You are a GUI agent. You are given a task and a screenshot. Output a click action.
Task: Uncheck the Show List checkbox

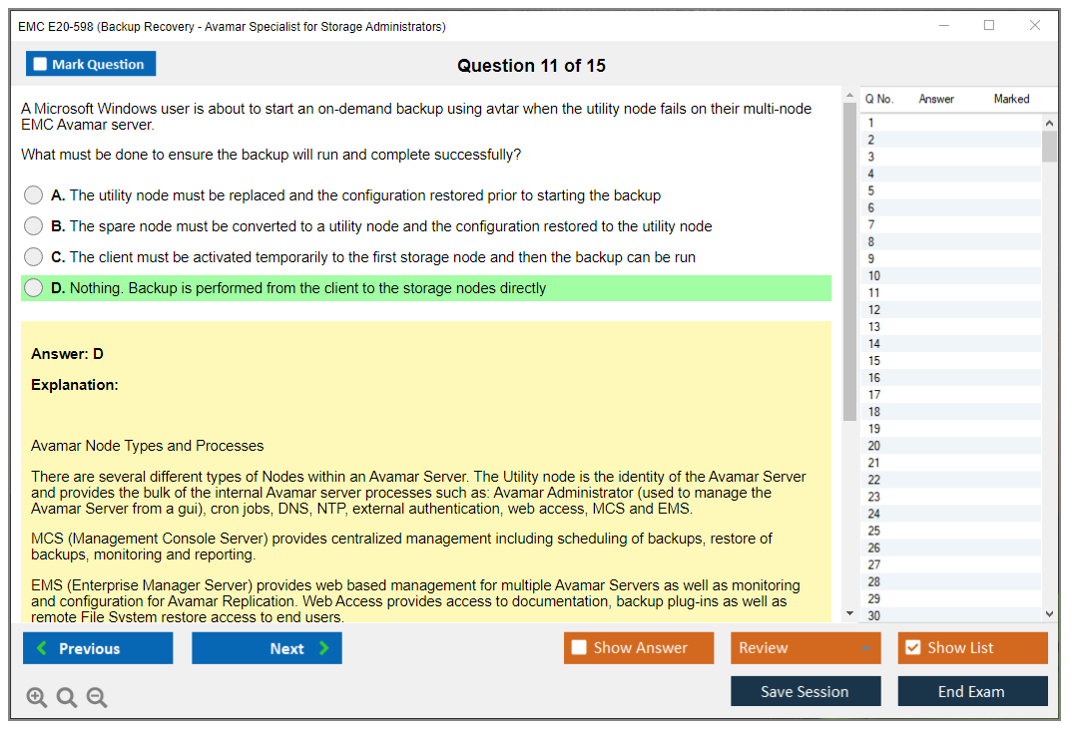tap(912, 648)
